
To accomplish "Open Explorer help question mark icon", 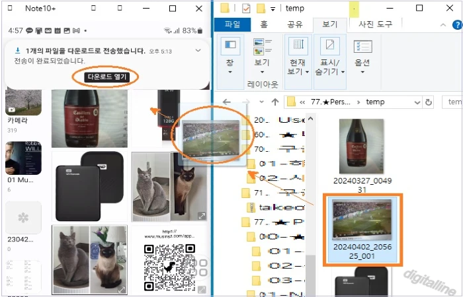I will 457,25.
